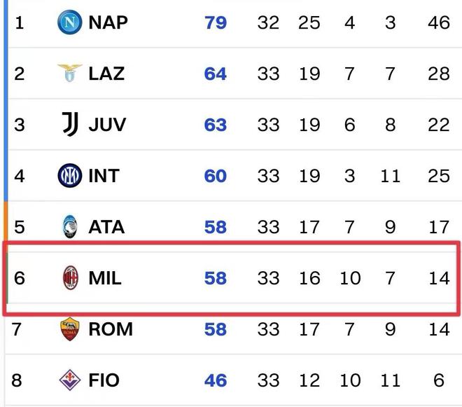462x407 pixels.
Task: Click Juventus's 63 points value
Action: coord(216,124)
